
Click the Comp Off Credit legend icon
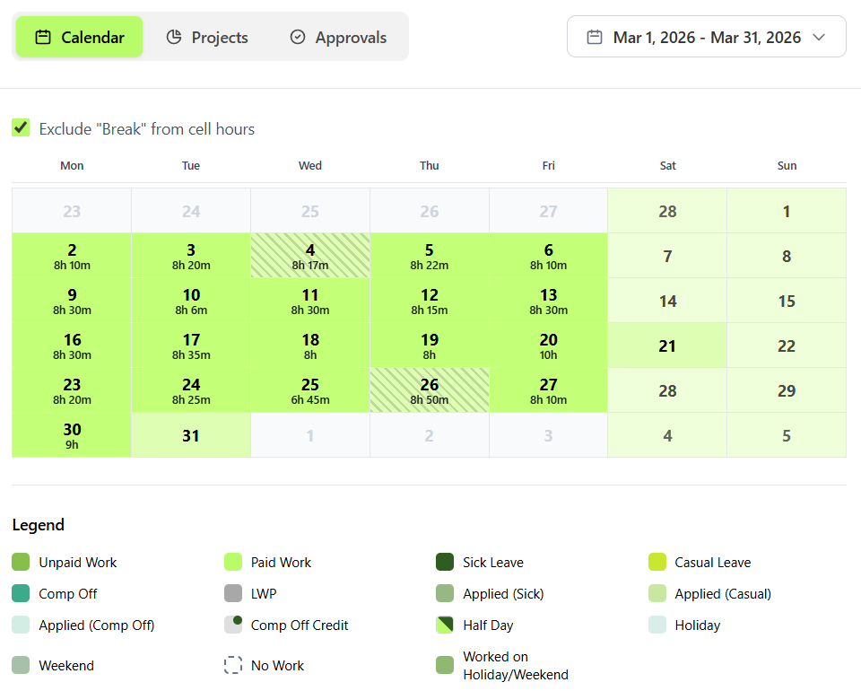[233, 625]
